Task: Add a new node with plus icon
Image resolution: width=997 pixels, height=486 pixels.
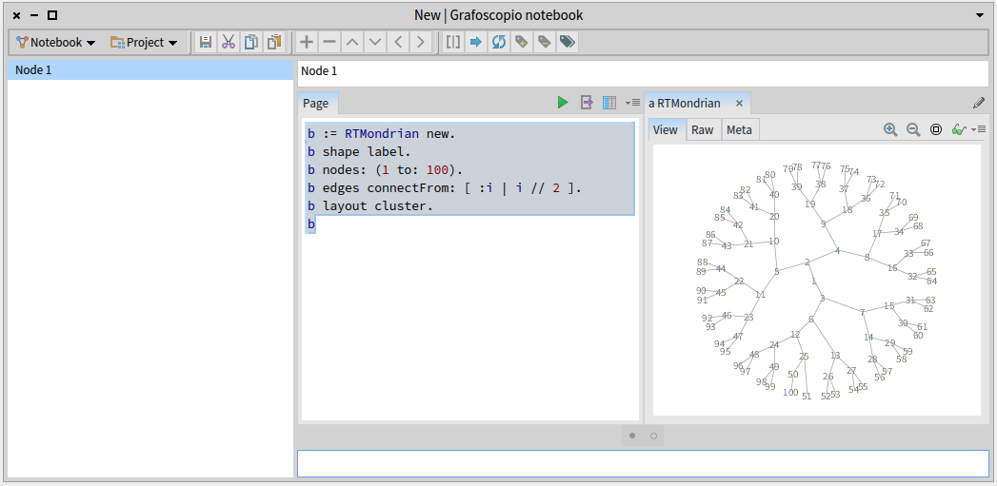Action: [x=307, y=43]
